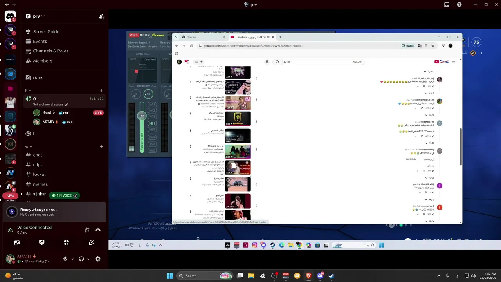501x282 pixels.
Task: Deafen using the headphones icon
Action: (81, 259)
